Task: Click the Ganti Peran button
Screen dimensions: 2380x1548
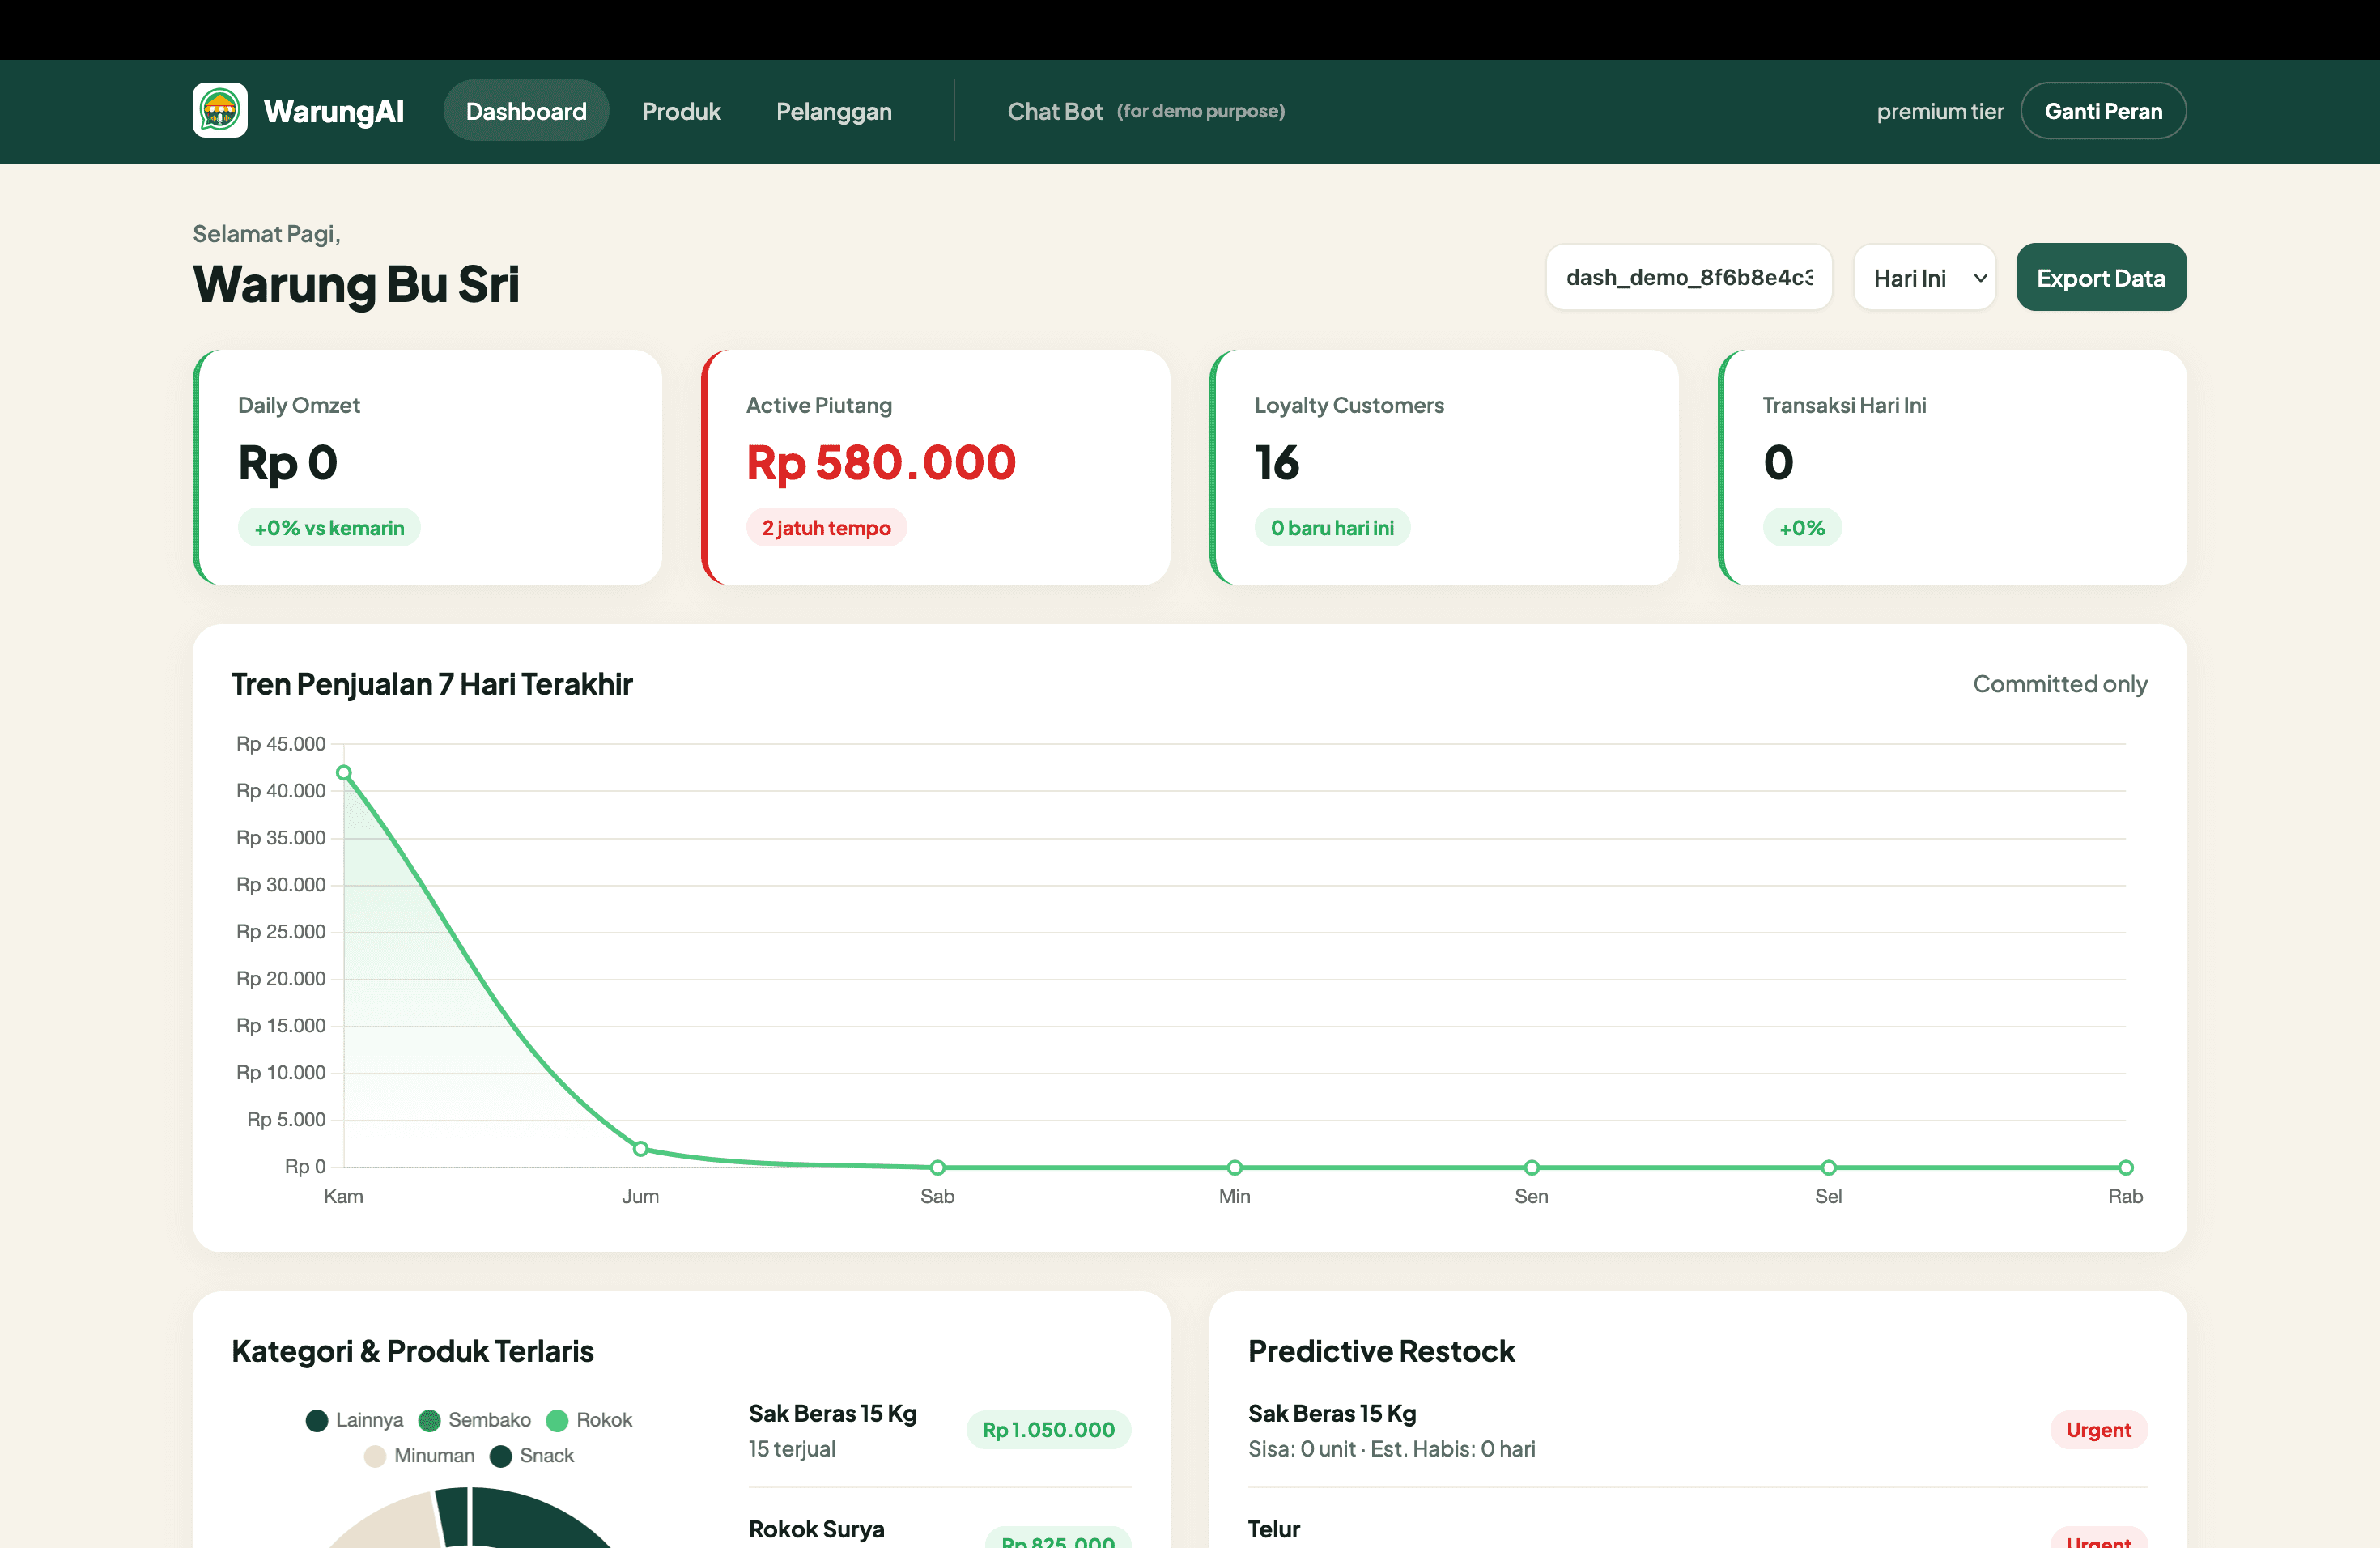Action: pyautogui.click(x=2103, y=111)
